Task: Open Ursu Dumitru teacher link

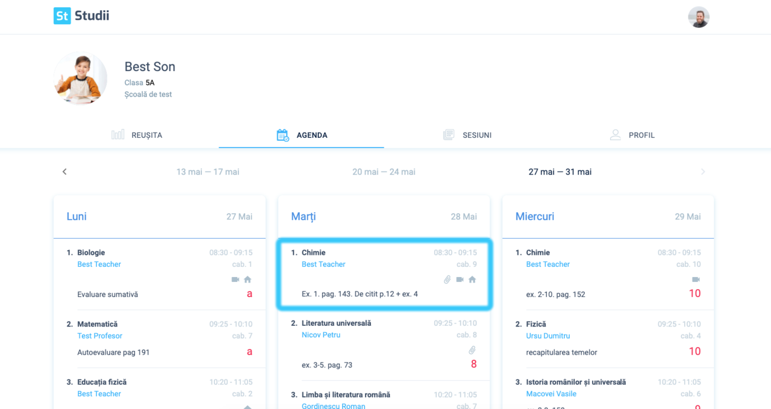Action: (x=548, y=336)
